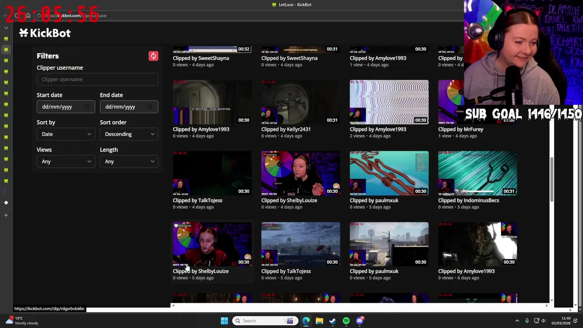Click the Windows taskbar Search box
Image resolution: width=583 pixels, height=328 pixels.
tap(265, 321)
